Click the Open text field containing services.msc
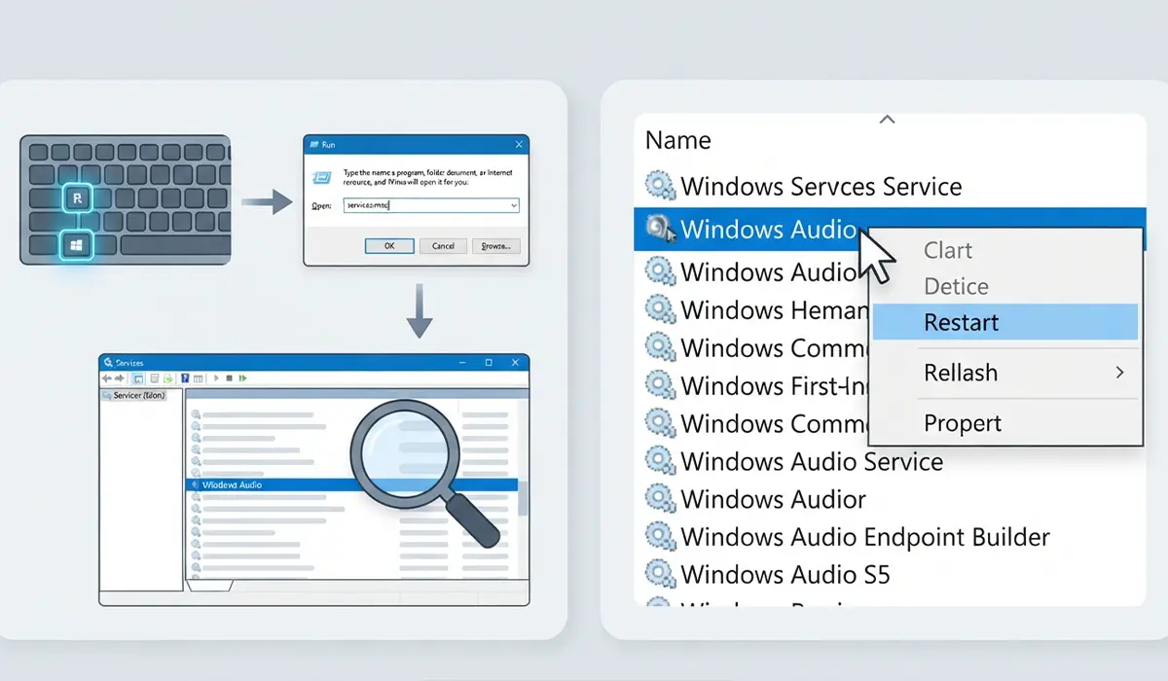The width and height of the screenshot is (1168, 681). coord(431,206)
